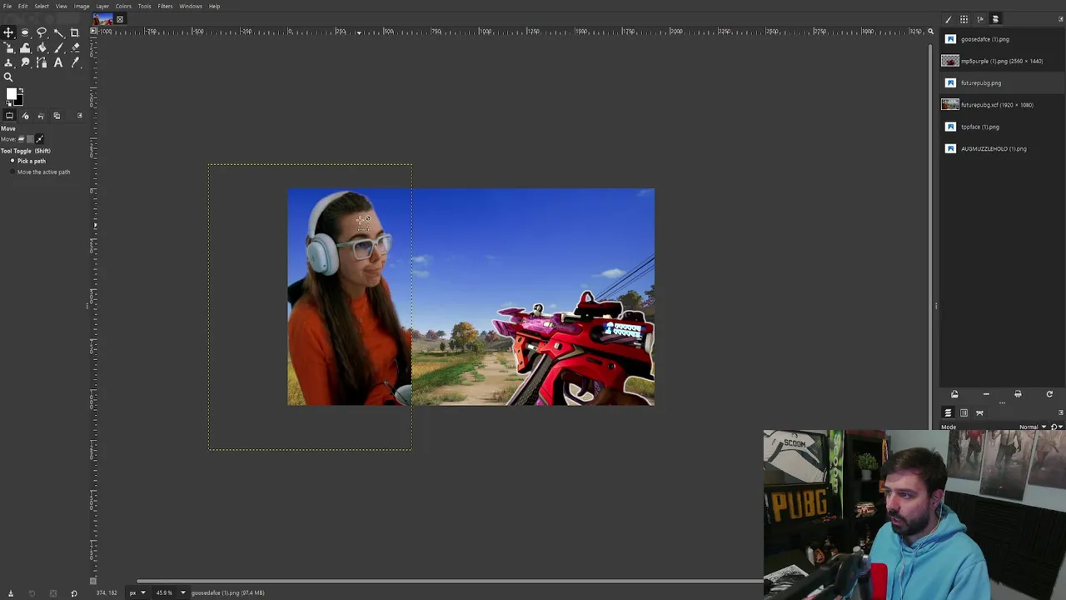Select the Free Select lasso tool
Screen dimensions: 1066x600
point(42,32)
